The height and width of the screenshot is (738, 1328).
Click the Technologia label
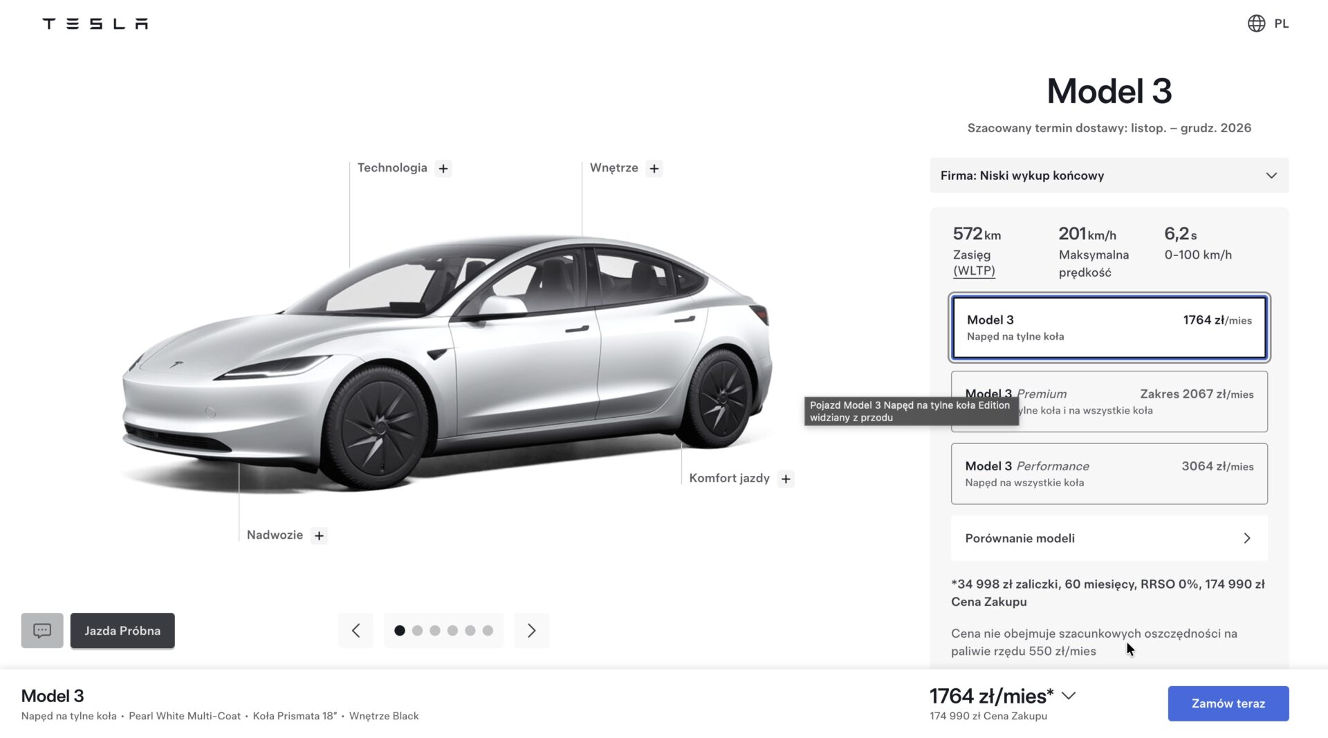point(392,168)
